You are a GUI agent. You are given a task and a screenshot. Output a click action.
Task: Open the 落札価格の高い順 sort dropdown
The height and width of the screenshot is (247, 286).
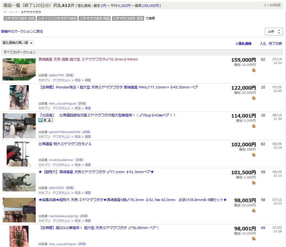coord(18,43)
